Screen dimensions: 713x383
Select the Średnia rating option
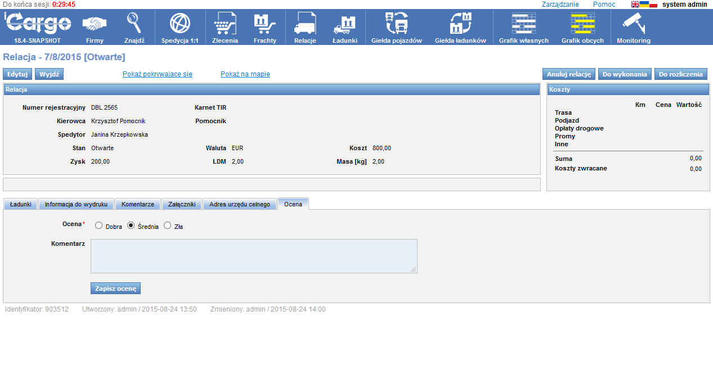(x=131, y=226)
